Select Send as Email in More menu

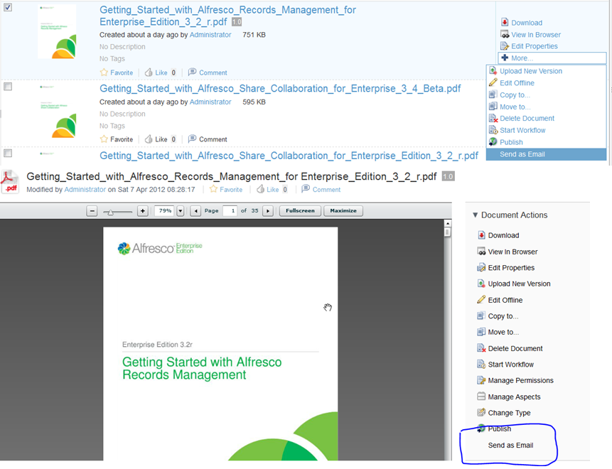[x=546, y=154]
